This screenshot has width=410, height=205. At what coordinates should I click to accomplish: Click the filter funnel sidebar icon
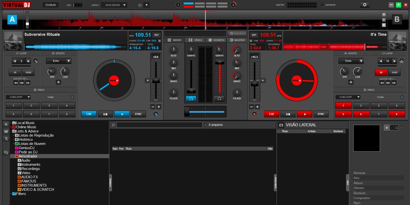(x=6, y=139)
